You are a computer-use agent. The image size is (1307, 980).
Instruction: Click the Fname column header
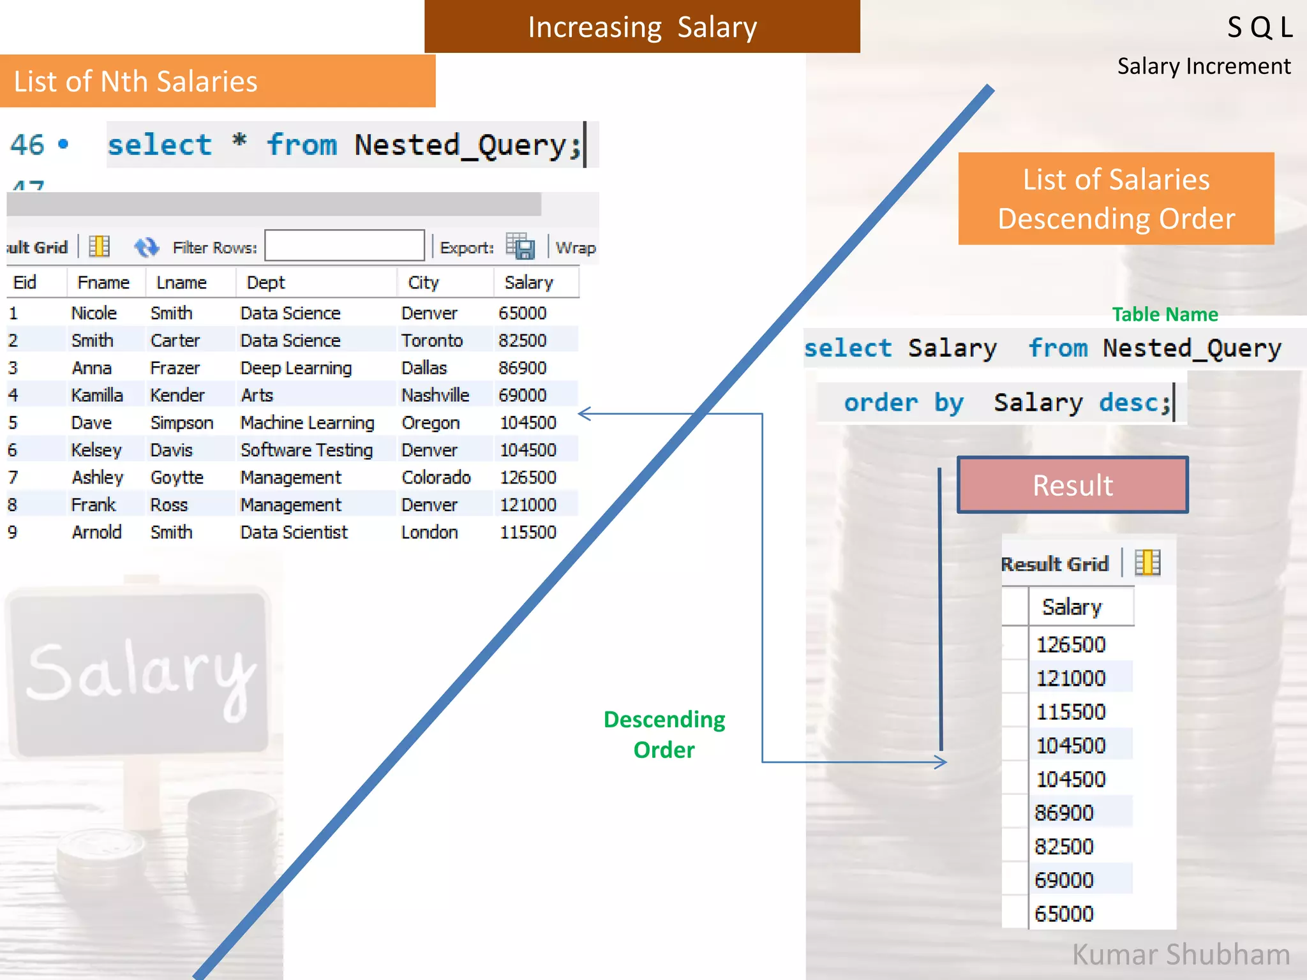pos(103,283)
